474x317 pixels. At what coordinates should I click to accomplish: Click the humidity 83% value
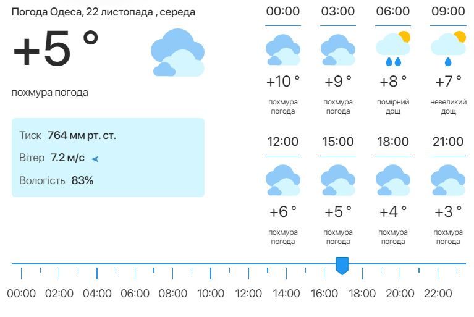(82, 181)
